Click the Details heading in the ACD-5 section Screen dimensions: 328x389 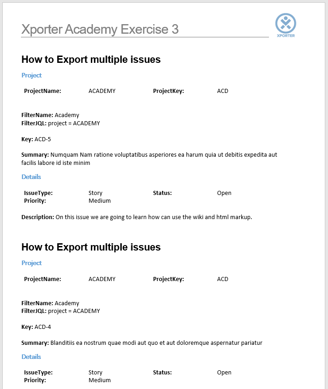click(31, 177)
